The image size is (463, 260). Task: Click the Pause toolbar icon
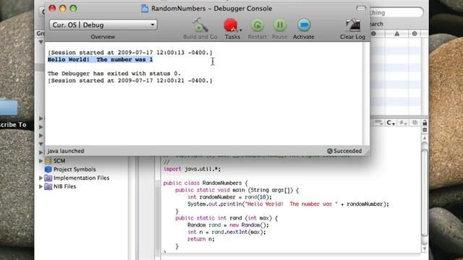[280, 25]
